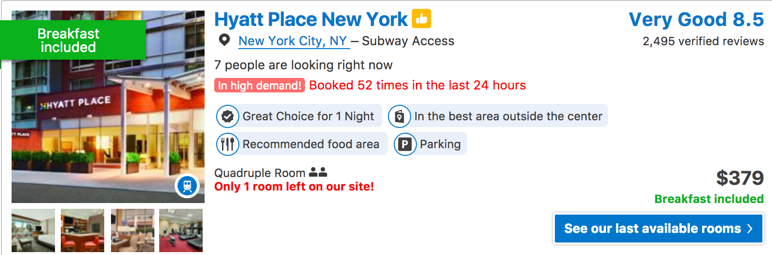Screen dimensions: 772x255
Task: View the fitness gym thumbnail
Action: [181, 230]
